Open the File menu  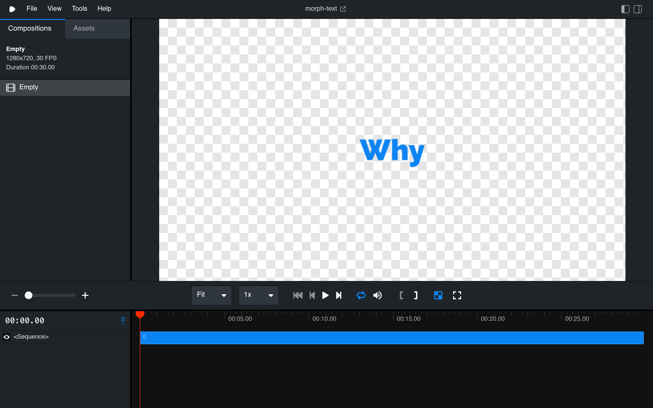[32, 9]
